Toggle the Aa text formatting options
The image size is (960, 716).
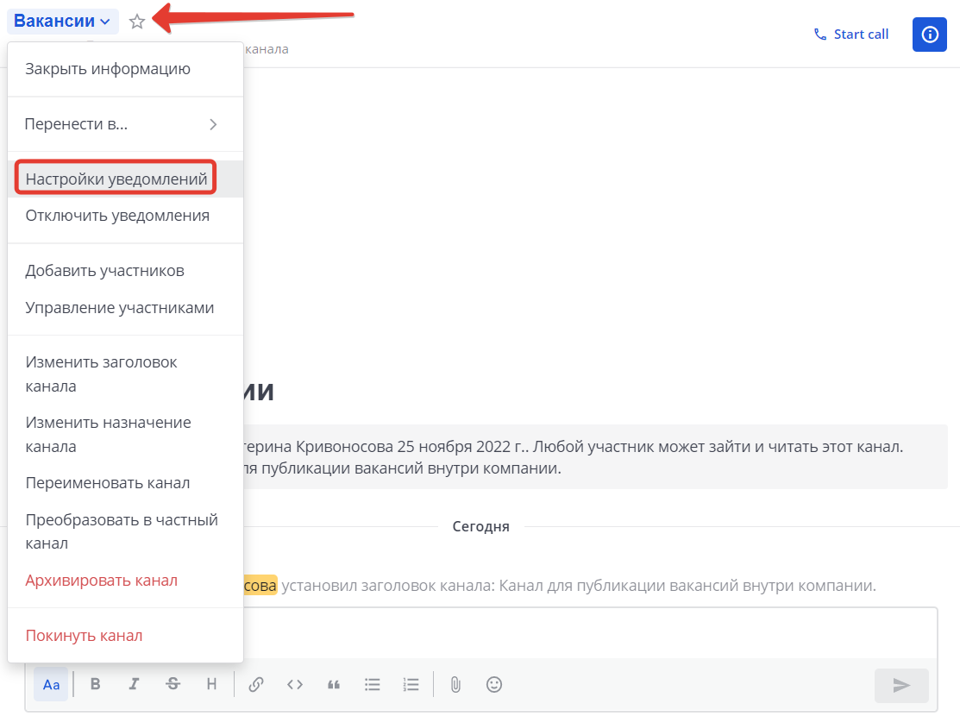click(x=51, y=684)
